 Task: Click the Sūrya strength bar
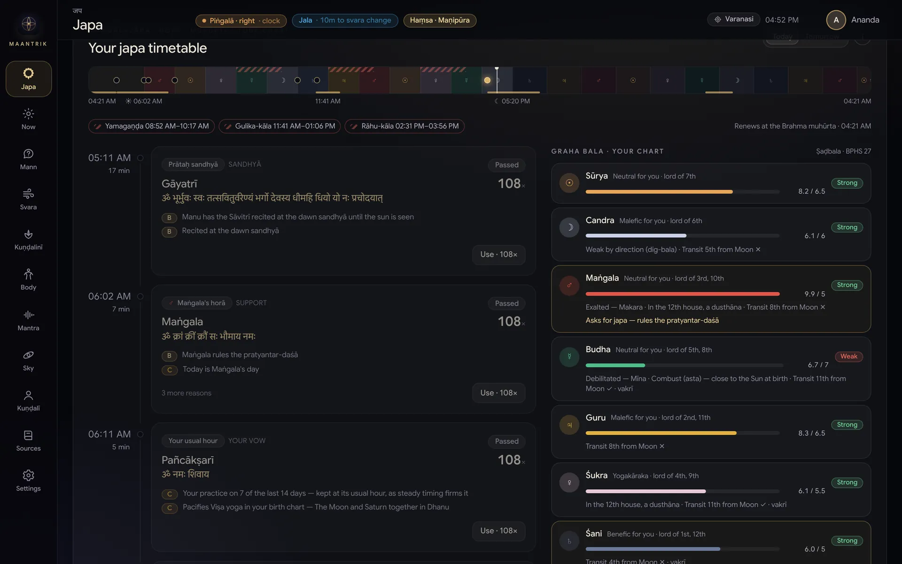tap(682, 192)
